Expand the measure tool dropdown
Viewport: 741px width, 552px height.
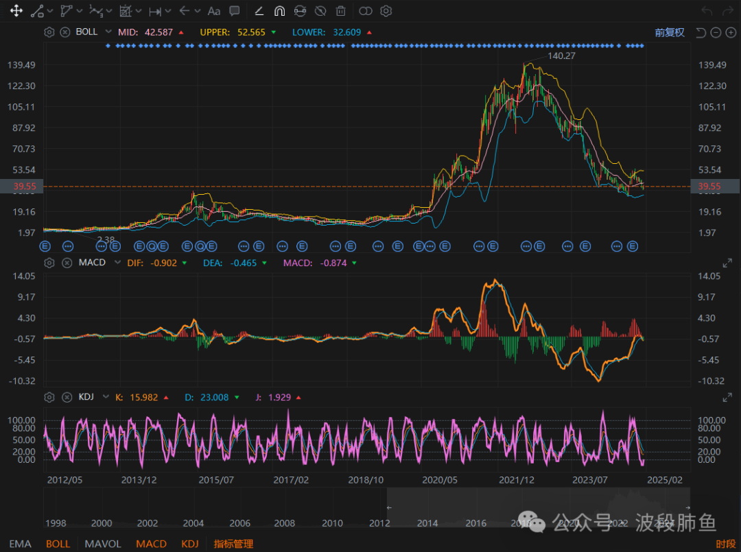[x=139, y=11]
